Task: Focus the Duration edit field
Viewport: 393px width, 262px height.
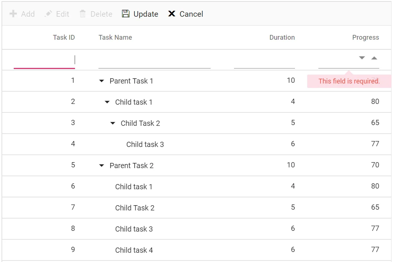Action: coord(264,60)
